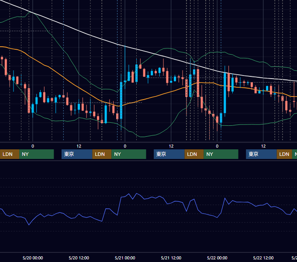The image size is (297, 262).
Task: Click the 5/21 00:00 date label
Action: pos(125,258)
